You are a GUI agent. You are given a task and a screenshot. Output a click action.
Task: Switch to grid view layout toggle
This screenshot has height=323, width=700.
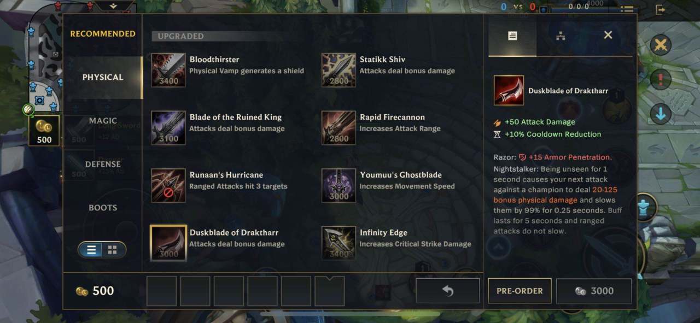pyautogui.click(x=113, y=250)
